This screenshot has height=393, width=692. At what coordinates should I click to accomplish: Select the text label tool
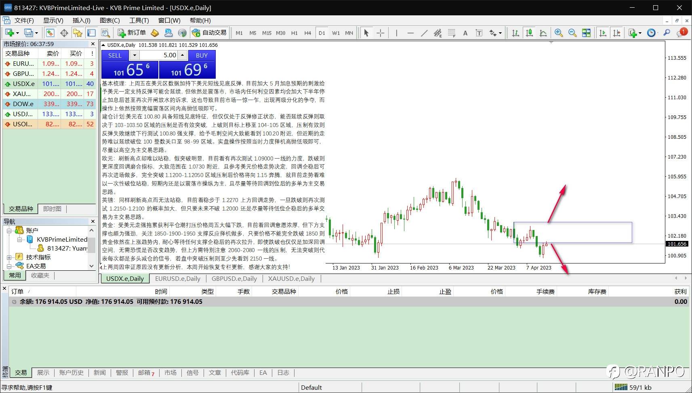coord(479,33)
